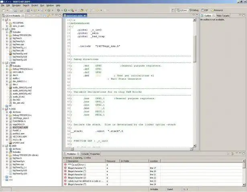The height and width of the screenshot is (192, 247).
Task: Sort problems by Location column
Action: click(x=155, y=161)
